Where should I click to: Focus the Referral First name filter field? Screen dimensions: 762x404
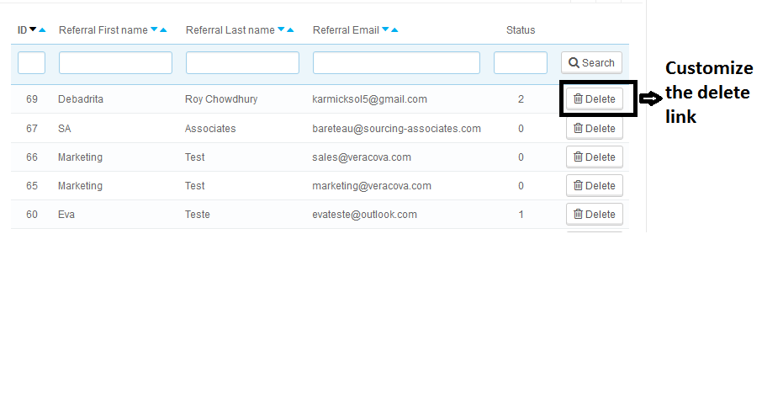pyautogui.click(x=116, y=63)
